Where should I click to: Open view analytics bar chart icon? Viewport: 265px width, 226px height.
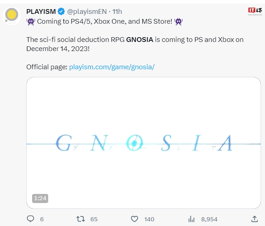pyautogui.click(x=192, y=219)
